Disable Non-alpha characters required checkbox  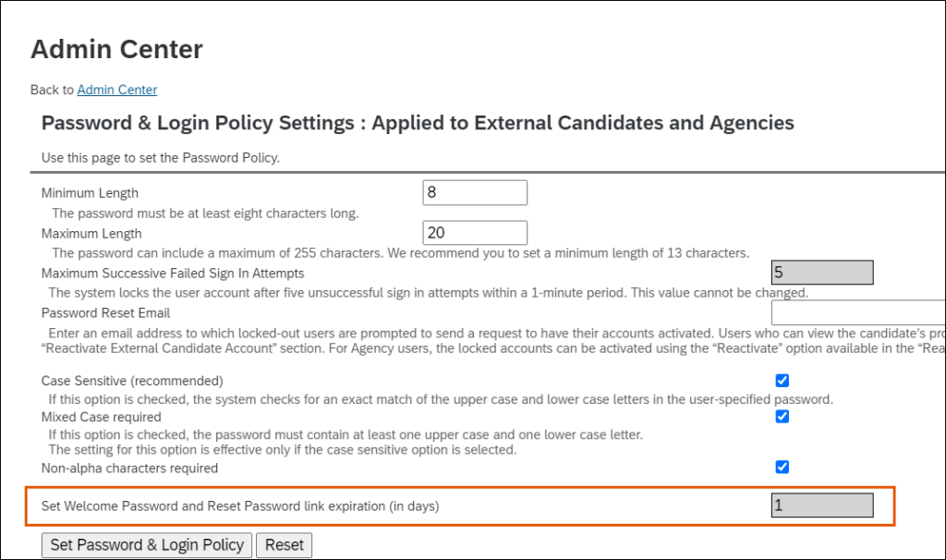coord(782,467)
